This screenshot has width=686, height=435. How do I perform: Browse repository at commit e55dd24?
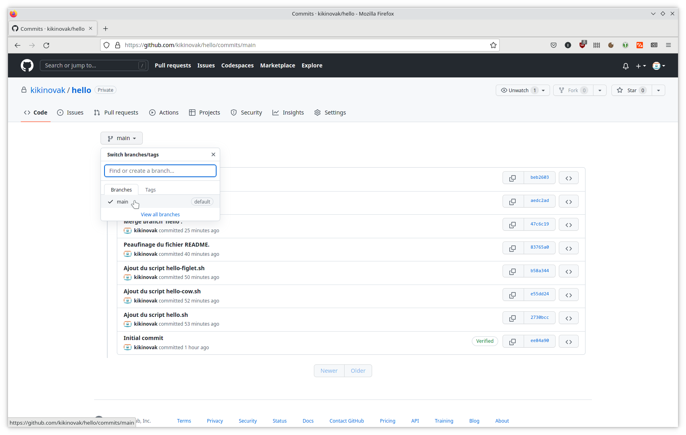pos(569,295)
